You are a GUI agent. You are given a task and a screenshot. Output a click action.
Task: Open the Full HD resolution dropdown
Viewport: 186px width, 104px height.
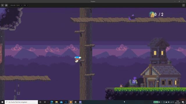click(x=16, y=5)
